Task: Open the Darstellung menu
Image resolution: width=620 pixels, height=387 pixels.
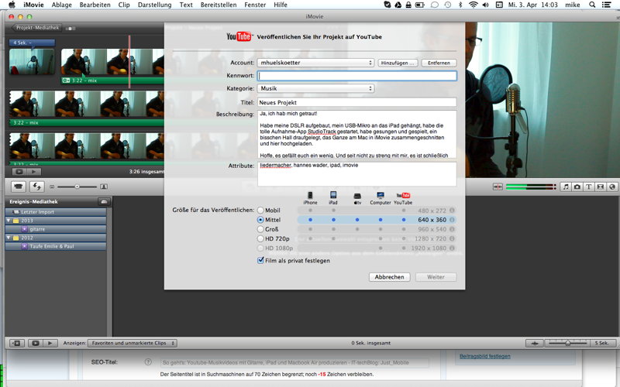Action: click(154, 5)
